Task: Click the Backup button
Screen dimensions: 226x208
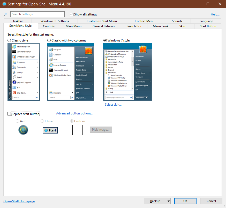Action: coord(155,201)
